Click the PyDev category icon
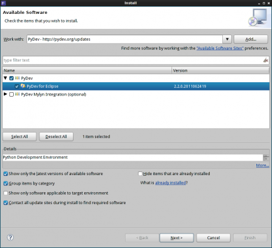This screenshot has width=272, height=248. [18, 78]
